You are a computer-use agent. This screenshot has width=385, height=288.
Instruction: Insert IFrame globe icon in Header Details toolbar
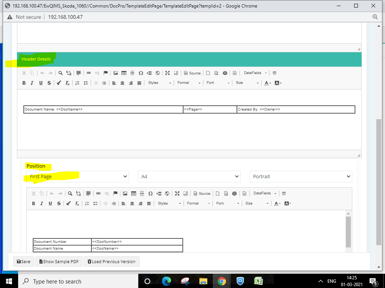coord(158,73)
